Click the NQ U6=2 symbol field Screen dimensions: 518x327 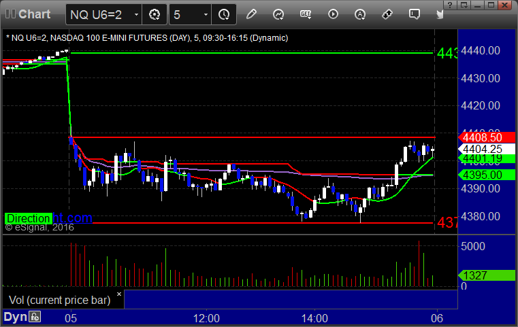103,14
